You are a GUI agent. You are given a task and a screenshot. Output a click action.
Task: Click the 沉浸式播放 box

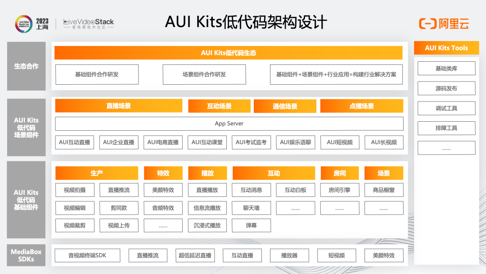coord(207,225)
